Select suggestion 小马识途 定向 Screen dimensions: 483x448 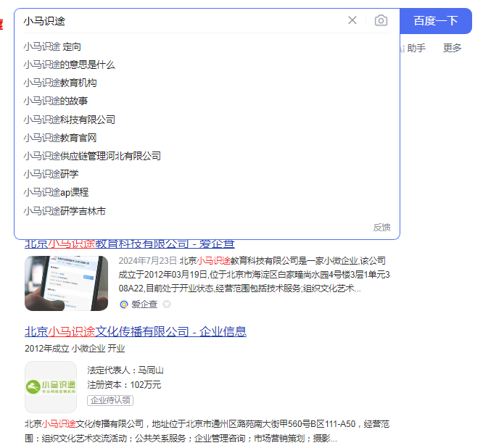(52, 47)
